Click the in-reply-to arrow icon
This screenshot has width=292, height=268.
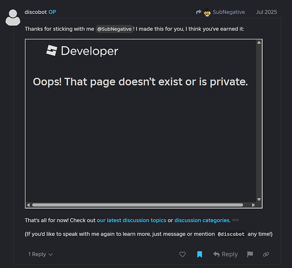(199, 12)
